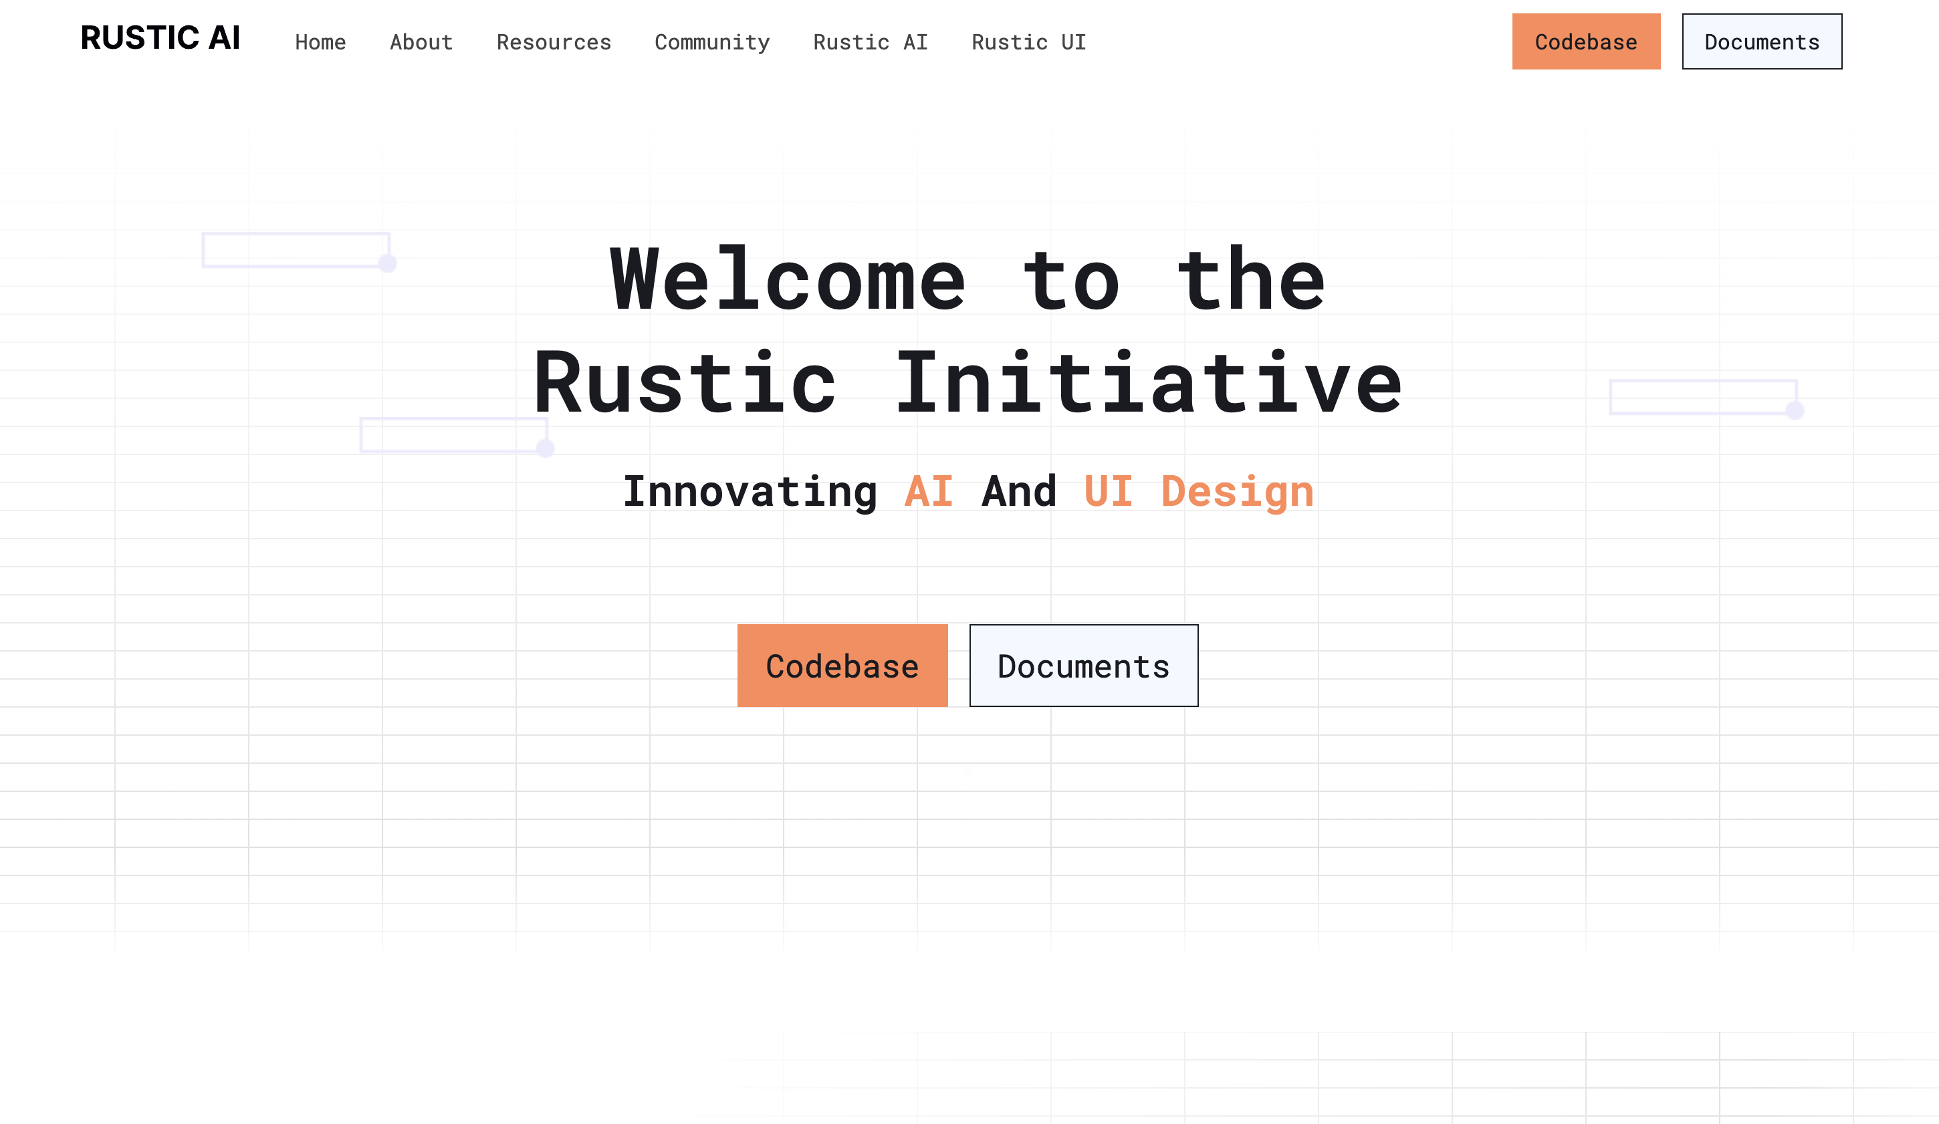Click the large Codebase button in the hero
This screenshot has height=1124, width=1939.
click(x=842, y=666)
